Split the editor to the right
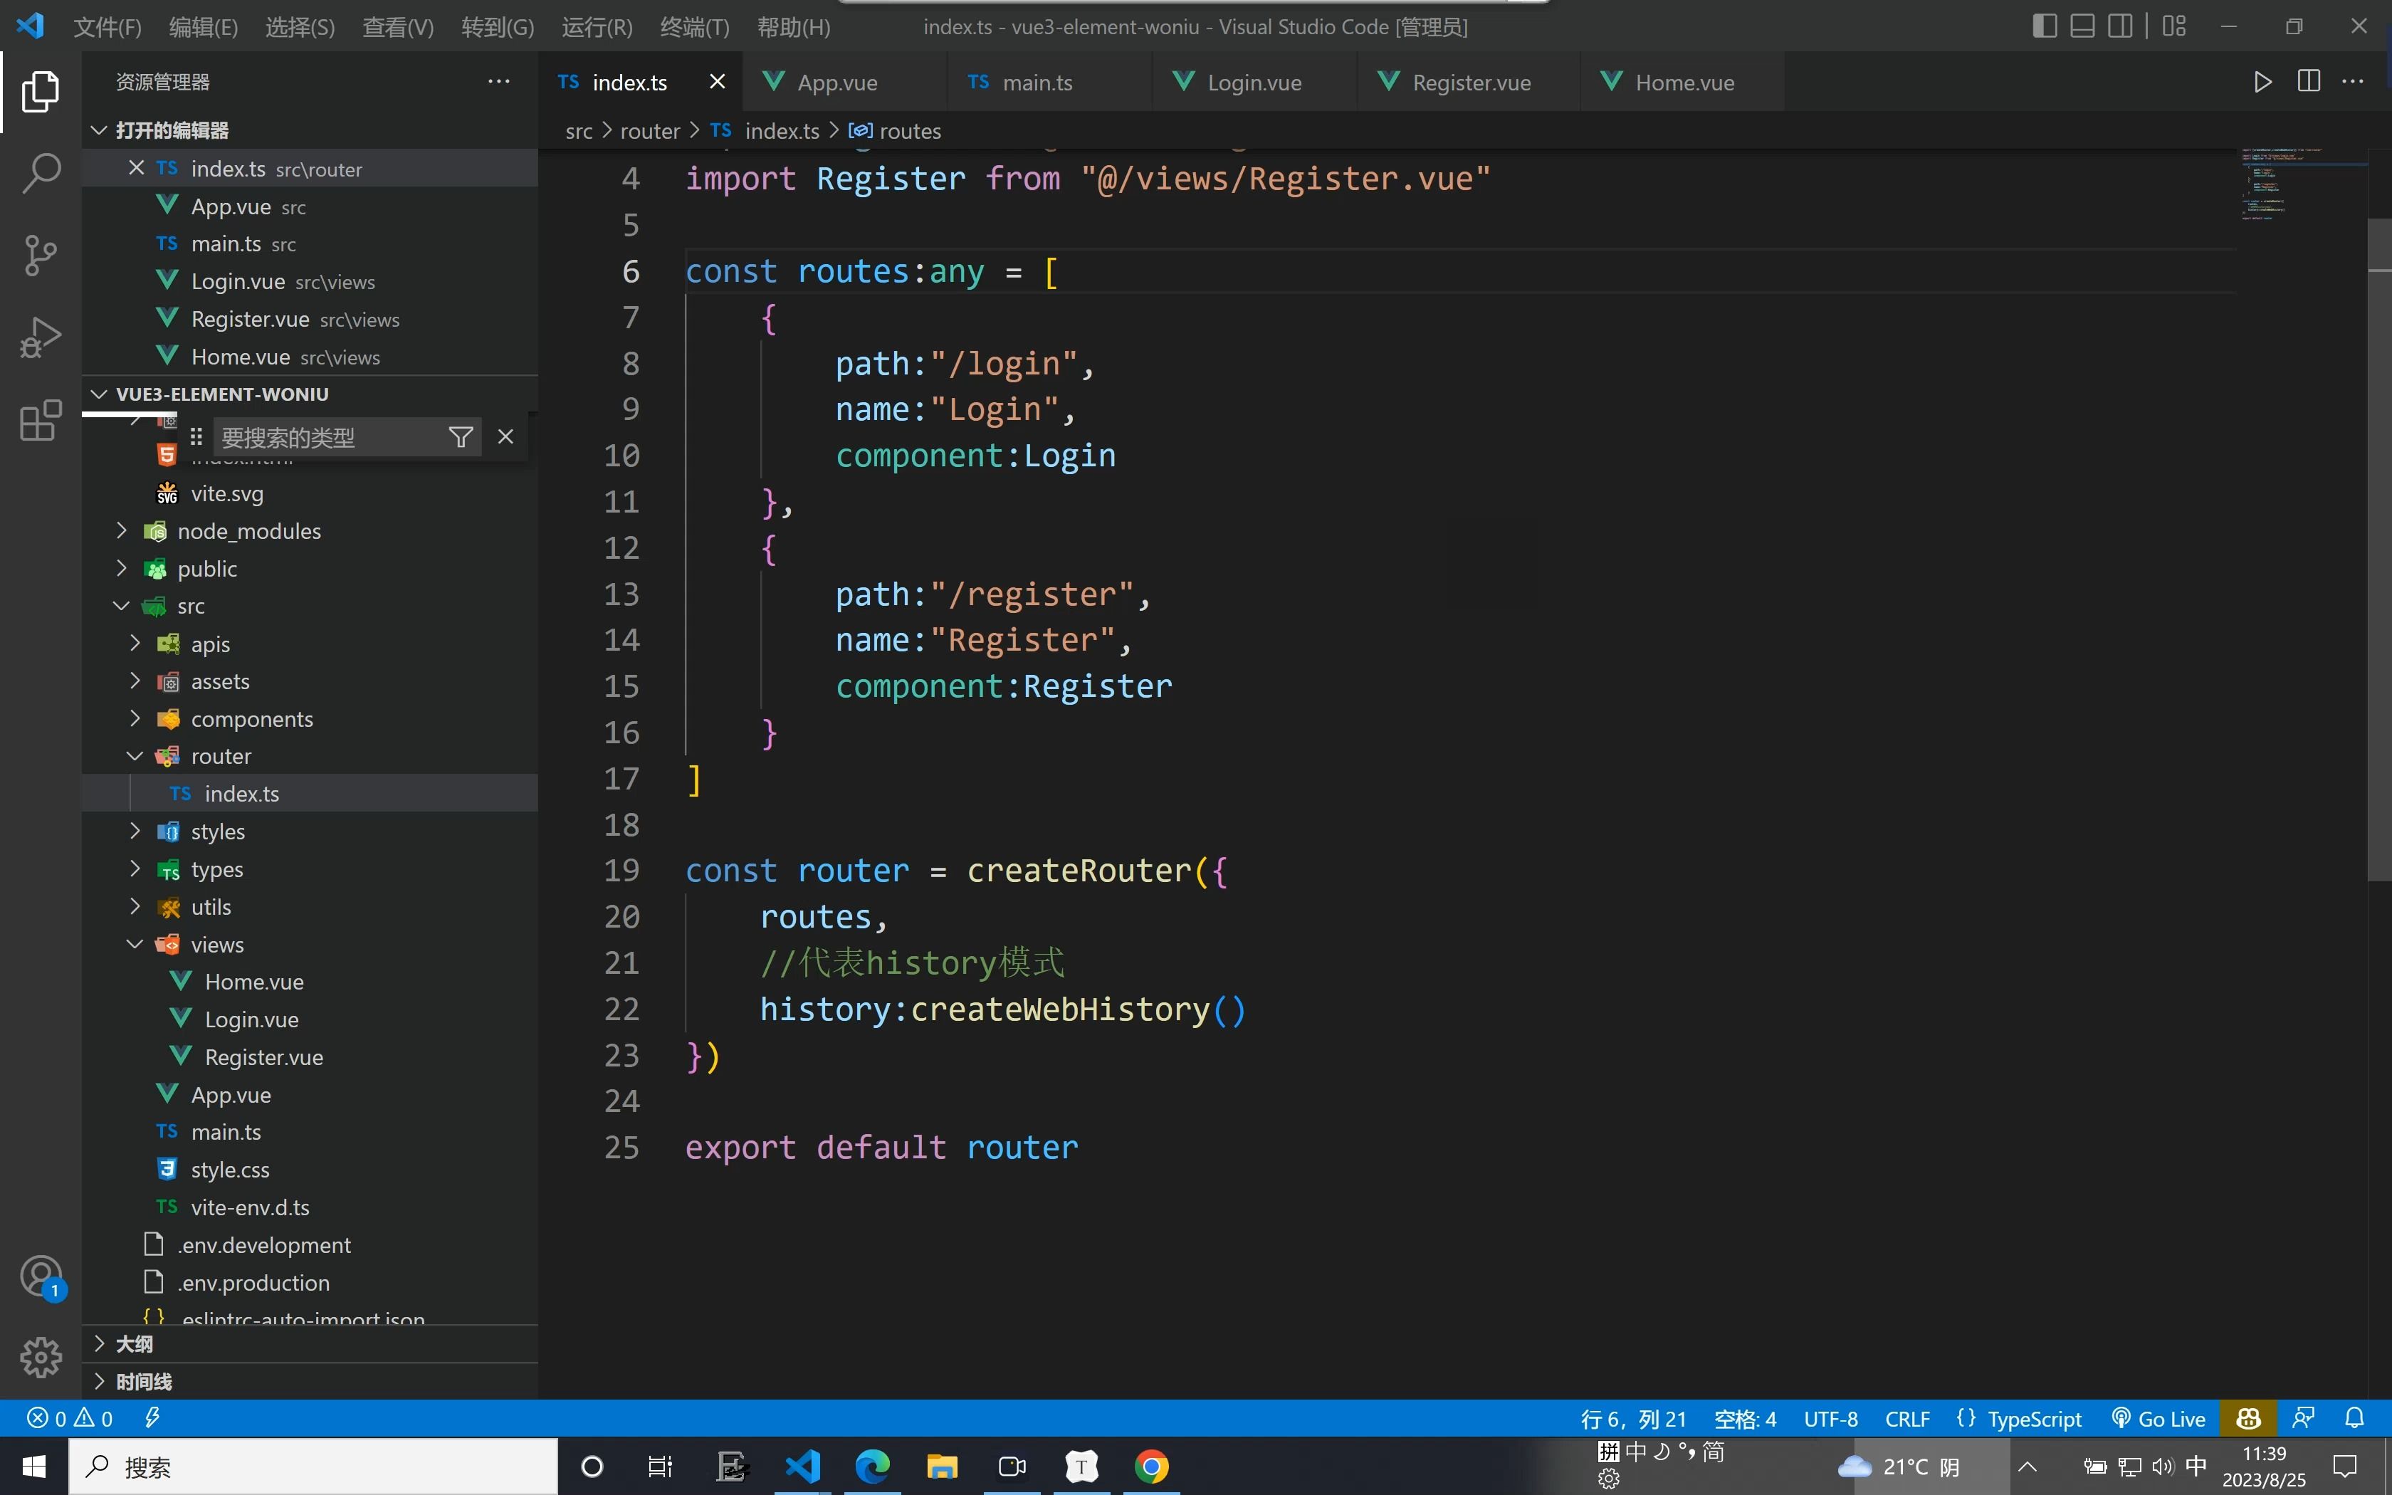Image resolution: width=2392 pixels, height=1495 pixels. point(2308,82)
